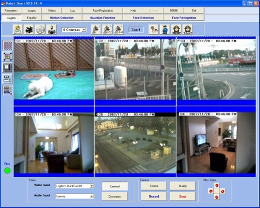
Task: Switch language to English
Action: [x=12, y=18]
